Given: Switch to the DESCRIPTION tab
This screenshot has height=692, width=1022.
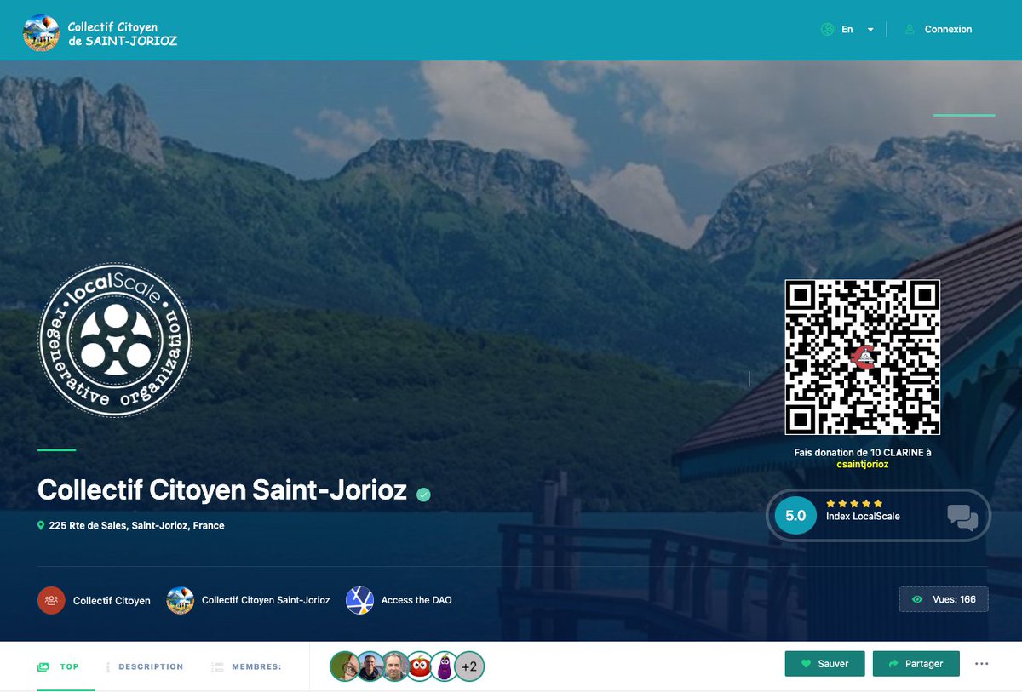Looking at the screenshot, I should [x=151, y=666].
